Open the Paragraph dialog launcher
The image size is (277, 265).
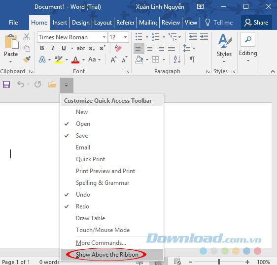208,72
